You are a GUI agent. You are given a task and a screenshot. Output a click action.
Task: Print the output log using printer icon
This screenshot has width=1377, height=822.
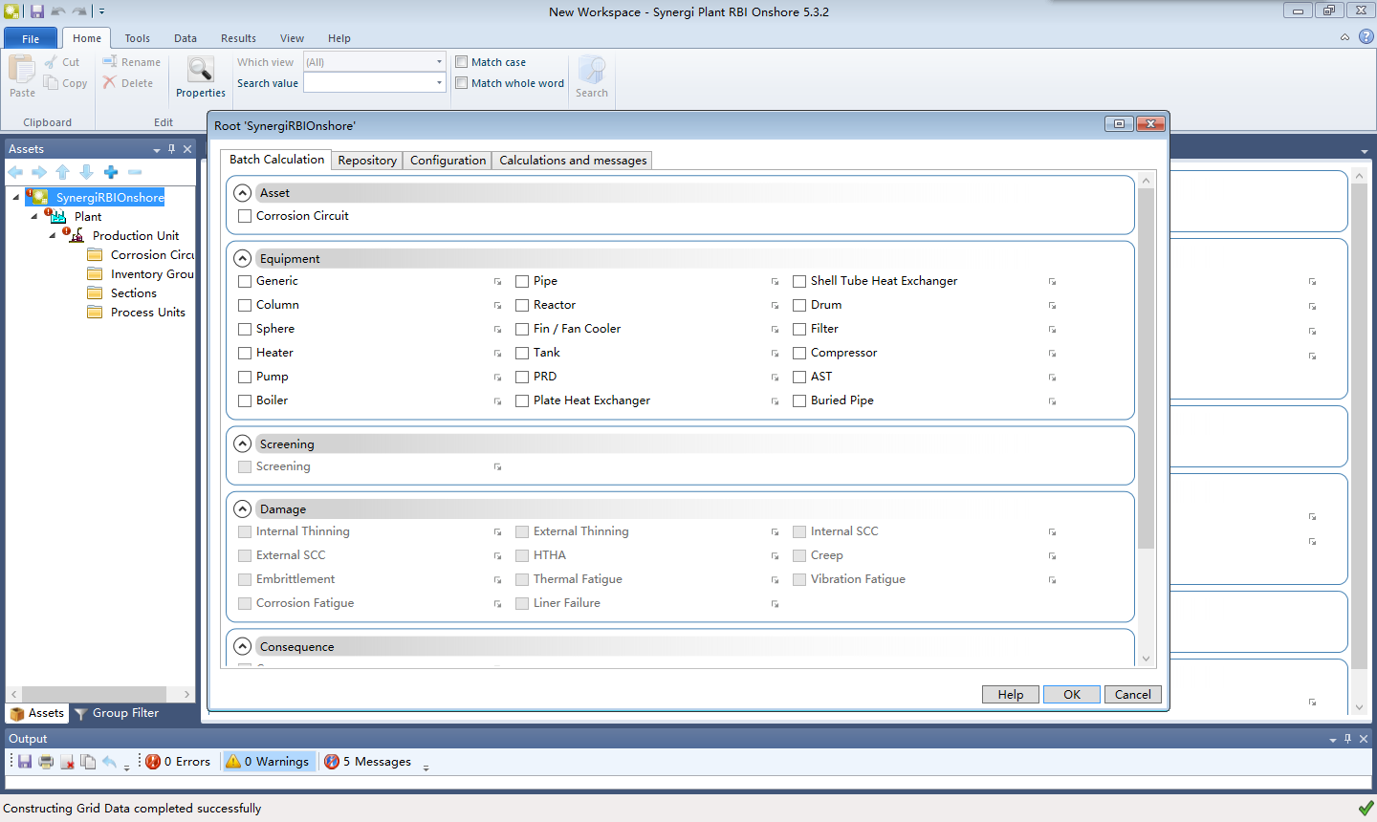[x=46, y=762]
